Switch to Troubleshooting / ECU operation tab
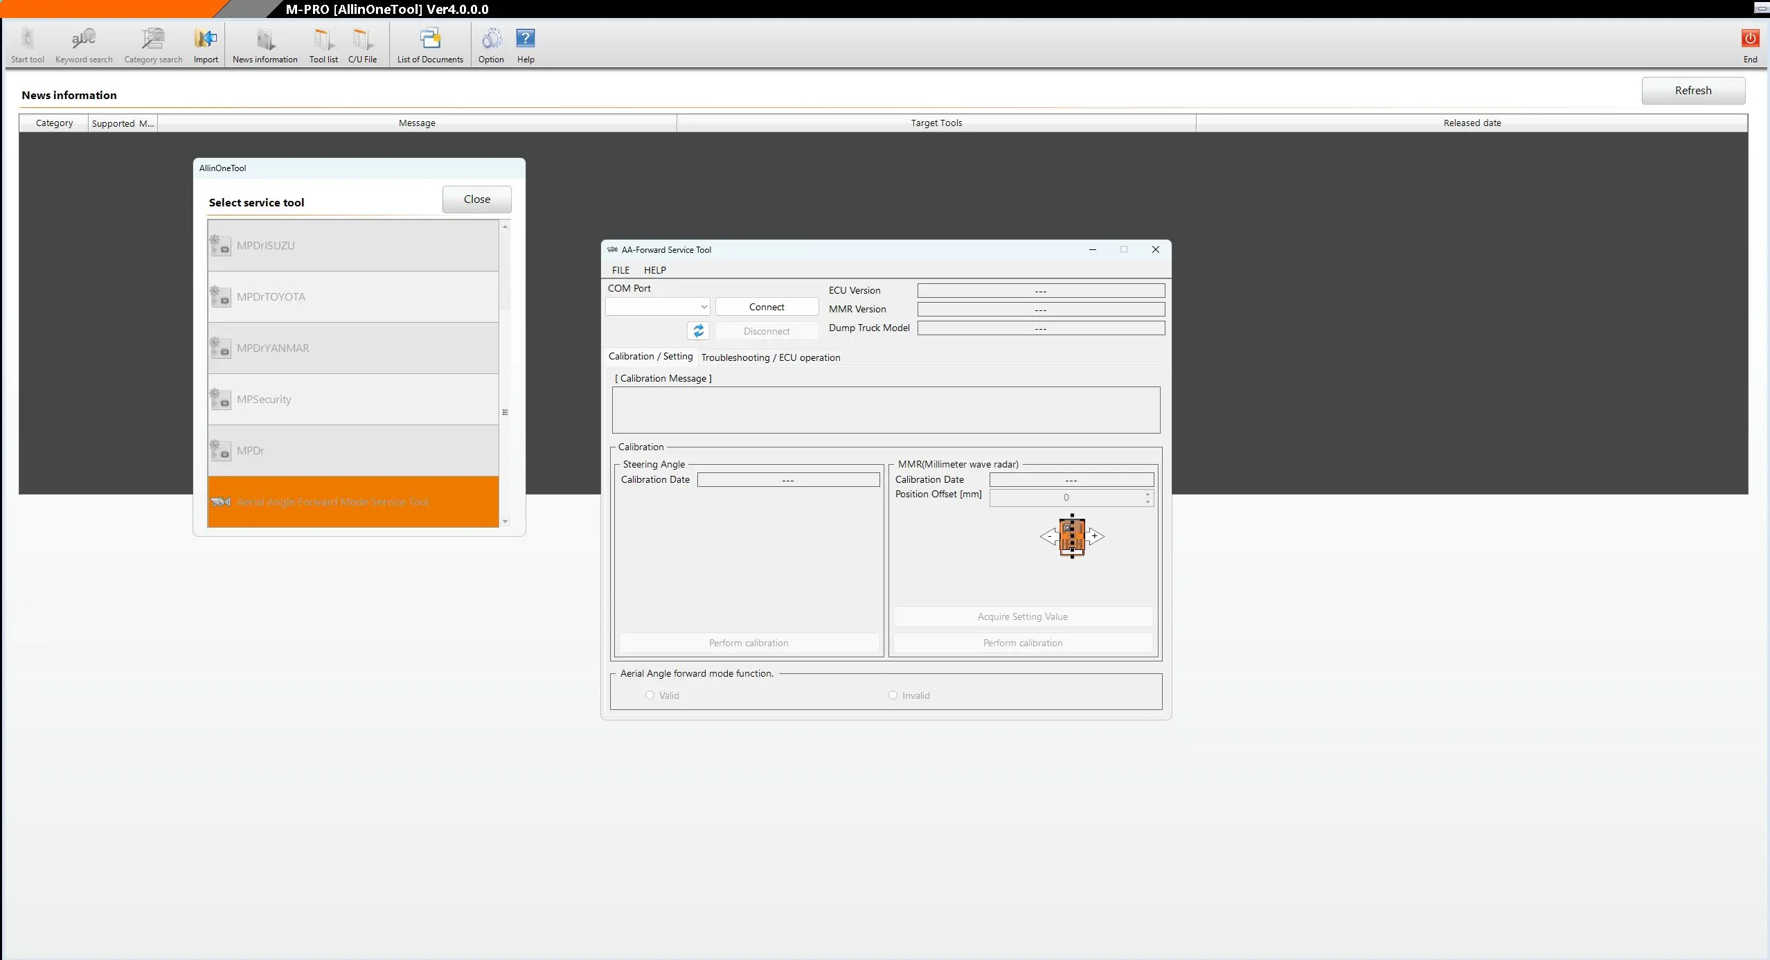Image resolution: width=1770 pixels, height=960 pixels. tap(771, 357)
